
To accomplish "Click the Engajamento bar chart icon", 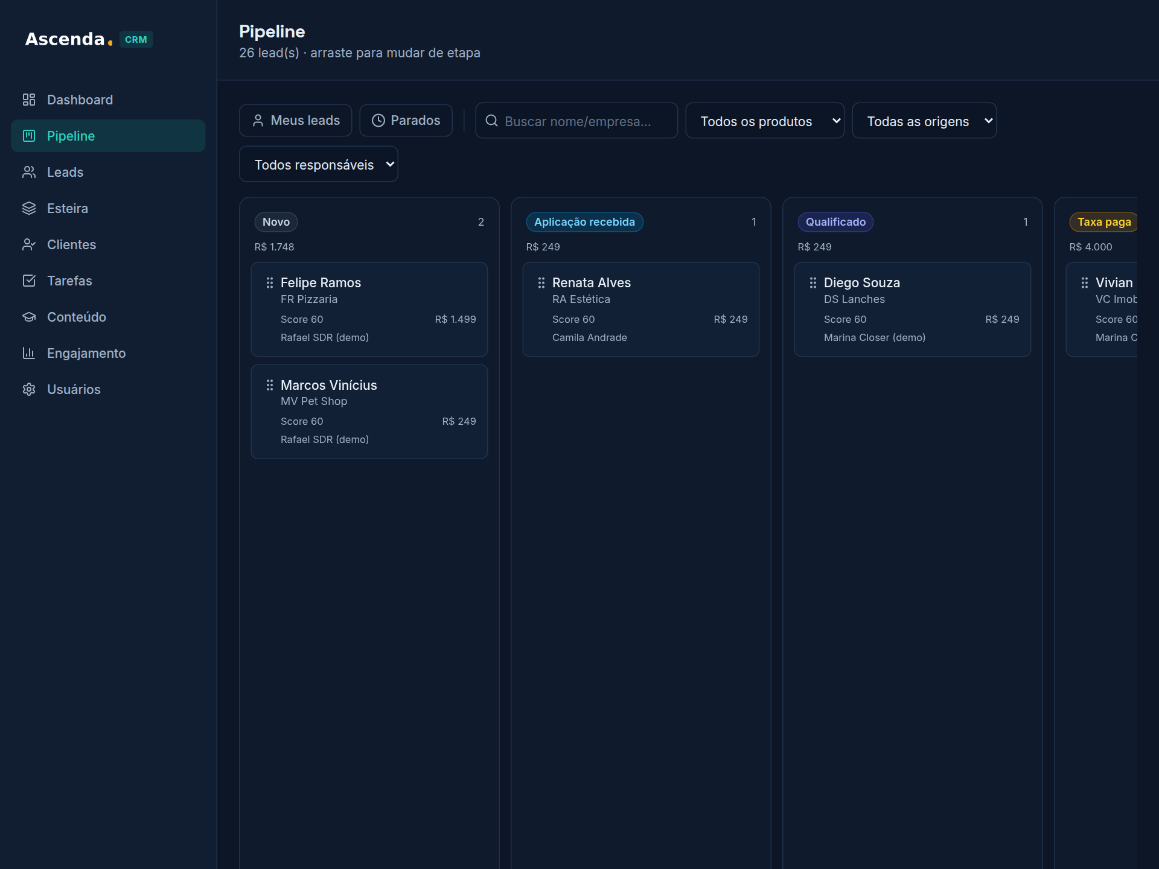I will click(x=29, y=353).
